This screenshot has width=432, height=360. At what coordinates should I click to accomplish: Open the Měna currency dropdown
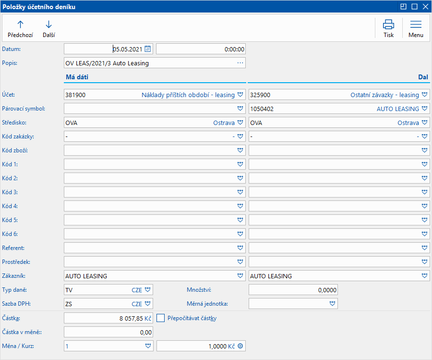(x=148, y=346)
